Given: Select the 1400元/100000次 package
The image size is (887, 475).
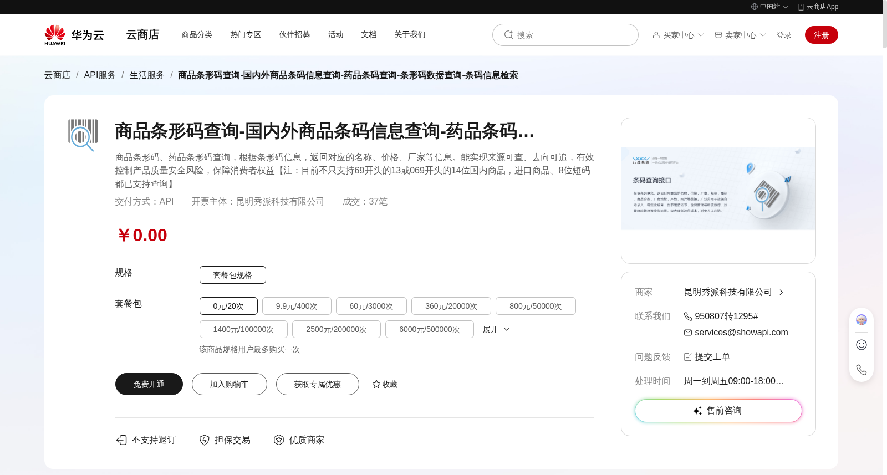Looking at the screenshot, I should (243, 329).
